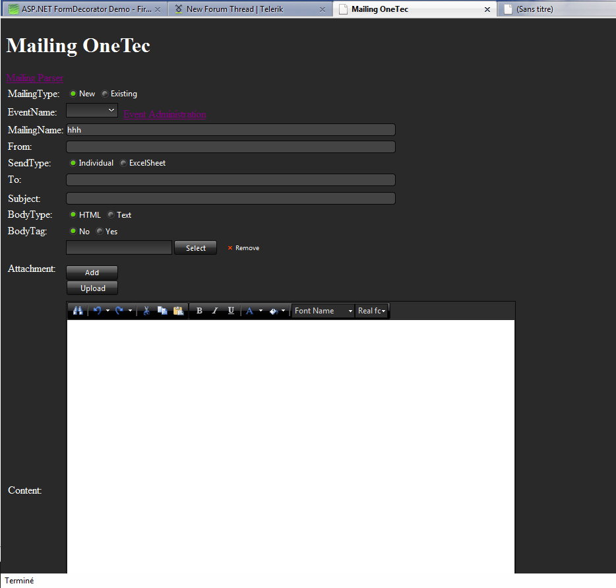Set BodyTag to No
This screenshot has height=588, width=616.
[73, 231]
